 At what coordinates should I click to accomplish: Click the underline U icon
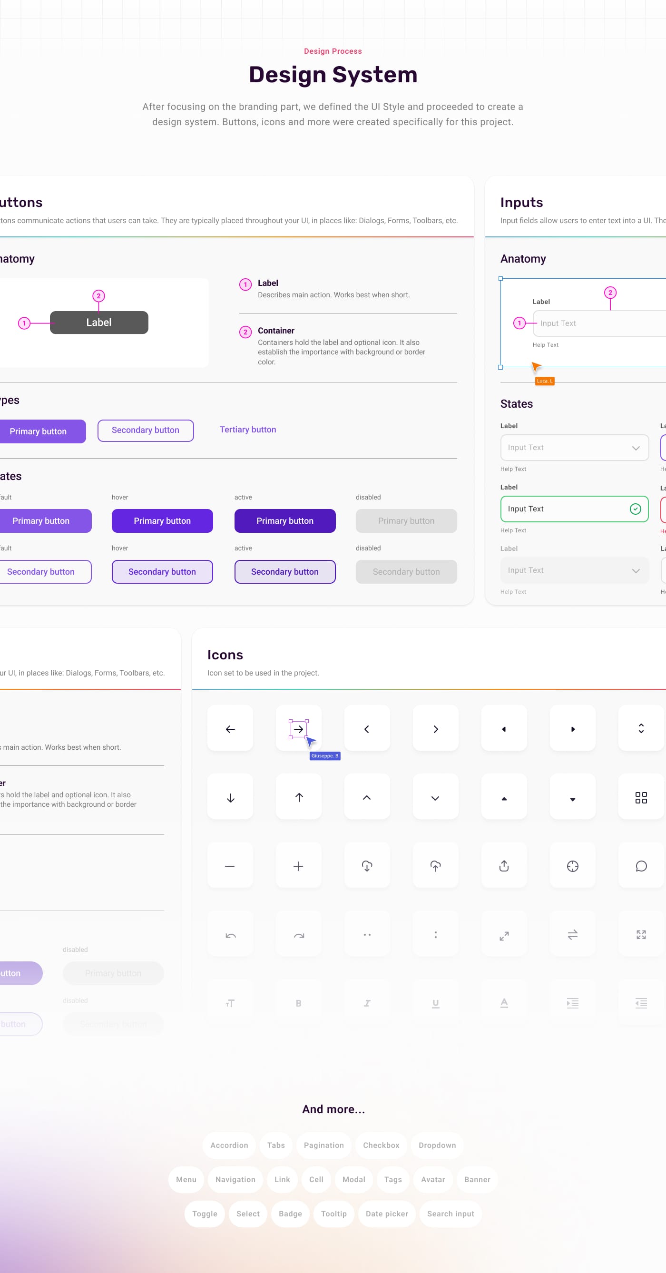(x=435, y=1003)
